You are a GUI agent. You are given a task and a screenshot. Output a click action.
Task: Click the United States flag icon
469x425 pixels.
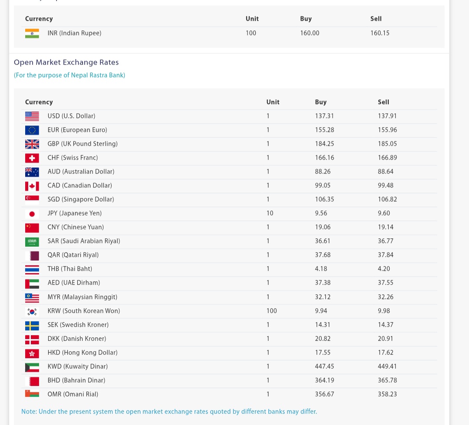(x=32, y=116)
